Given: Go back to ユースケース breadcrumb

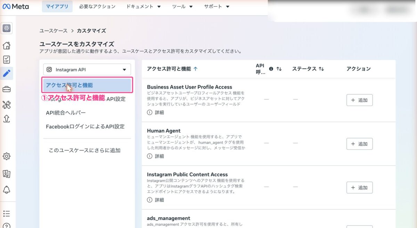Looking at the screenshot, I should click(54, 31).
